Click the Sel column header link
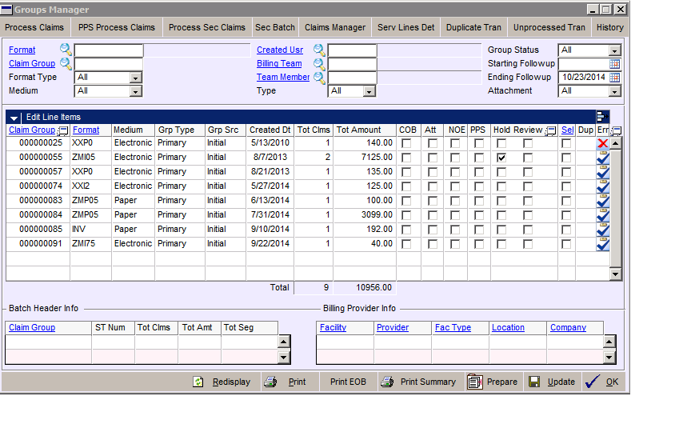Screen dimensions: 691x432 [x=567, y=130]
